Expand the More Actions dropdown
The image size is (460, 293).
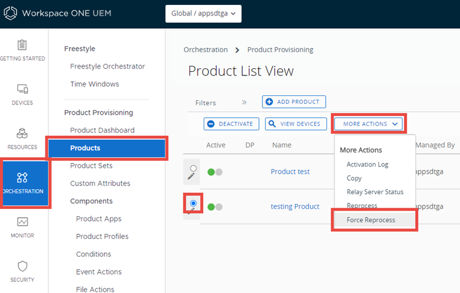tap(369, 124)
